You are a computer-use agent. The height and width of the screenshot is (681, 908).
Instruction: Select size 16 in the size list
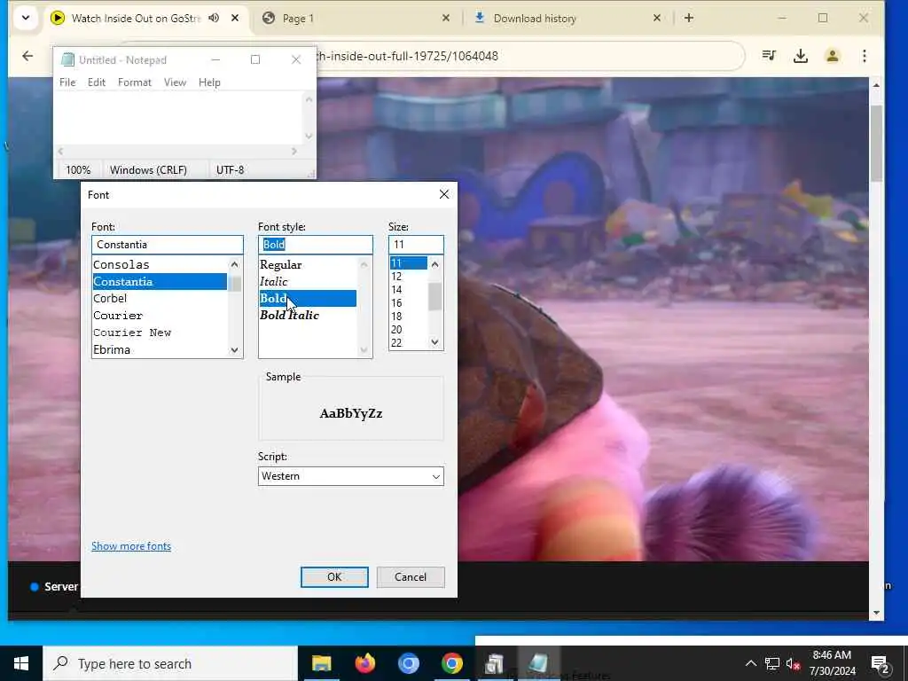tap(409, 303)
